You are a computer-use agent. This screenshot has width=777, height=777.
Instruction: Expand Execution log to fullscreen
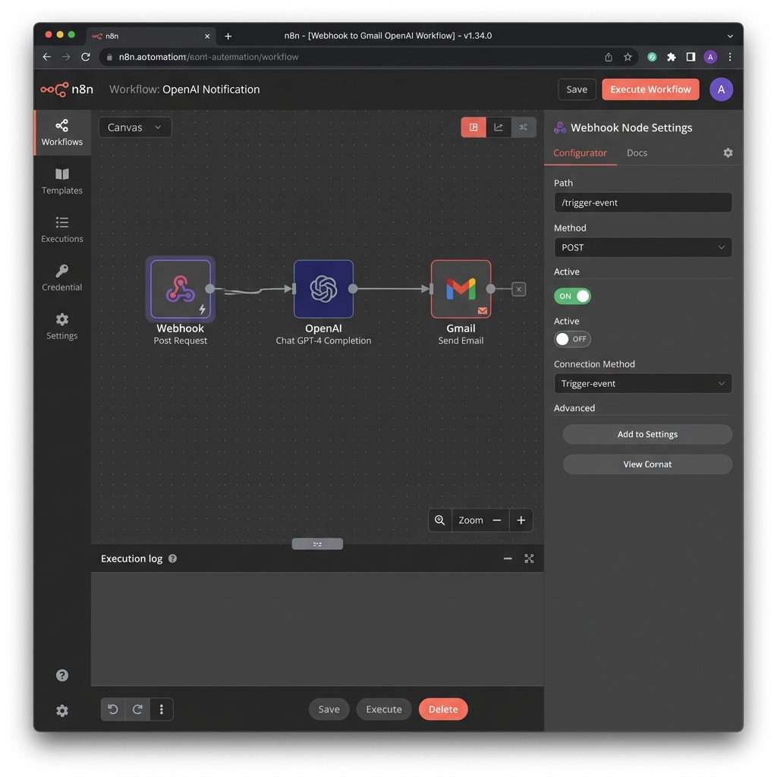[529, 558]
